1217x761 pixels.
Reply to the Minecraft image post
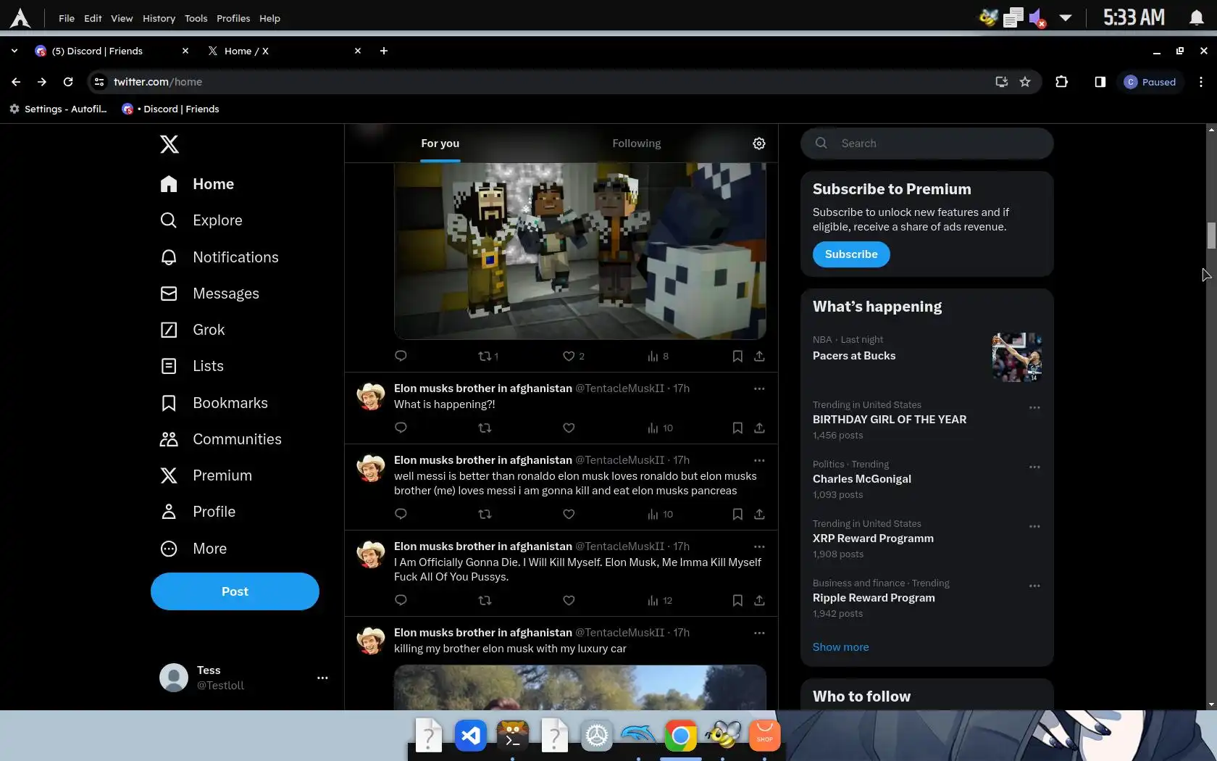(401, 356)
